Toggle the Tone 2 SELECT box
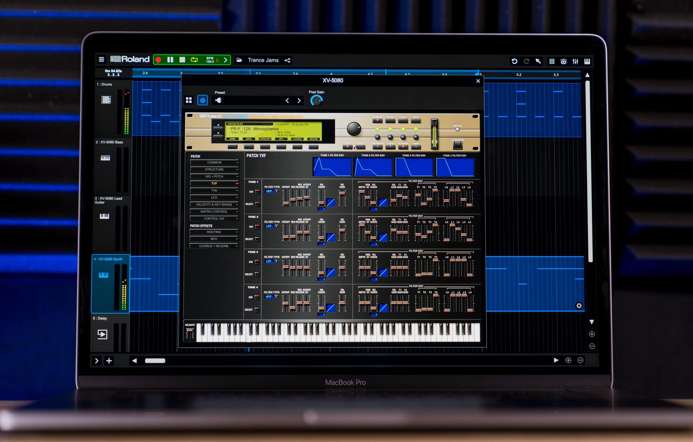The height and width of the screenshot is (442, 693). click(257, 239)
